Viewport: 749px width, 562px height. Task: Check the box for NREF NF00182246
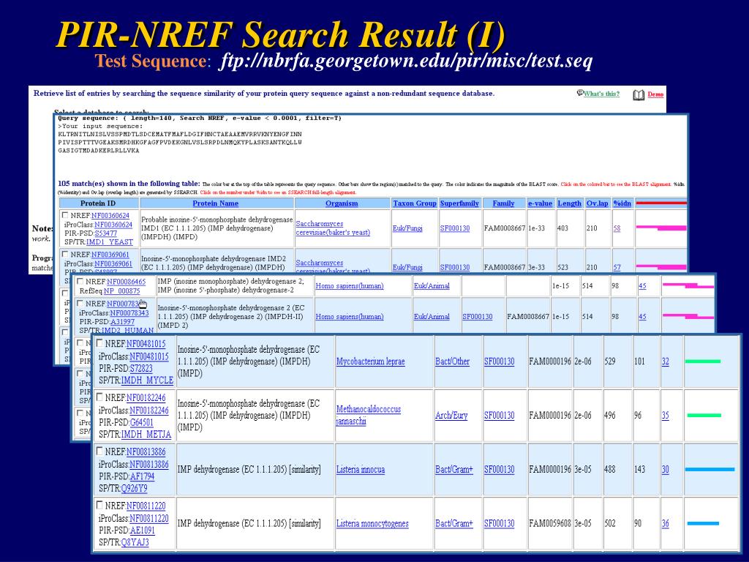(99, 397)
